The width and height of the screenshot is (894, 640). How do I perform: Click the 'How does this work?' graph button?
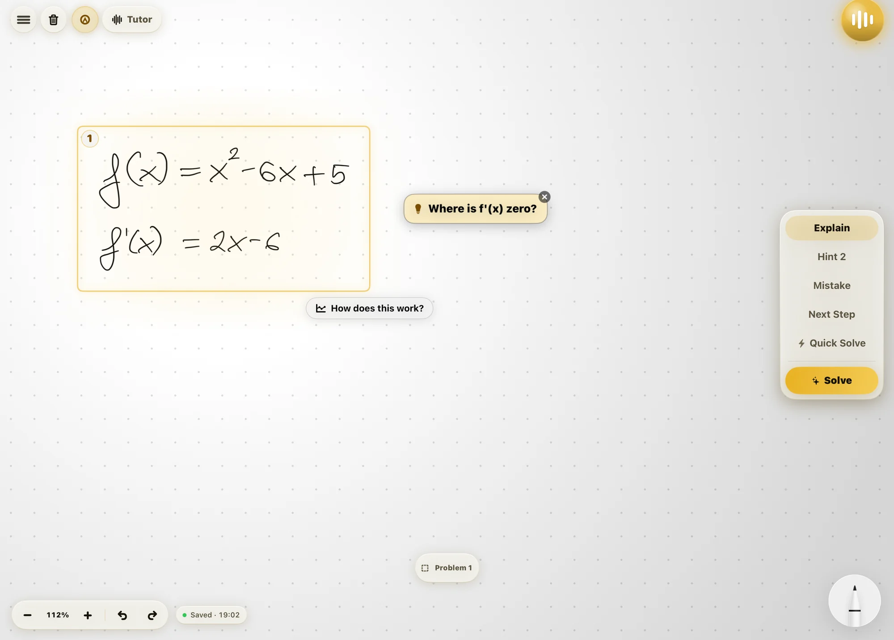pos(369,308)
